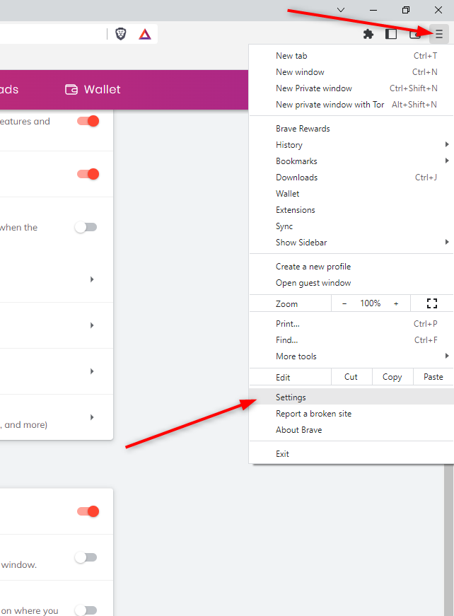Restore down the browser window
The height and width of the screenshot is (616, 454).
(406, 10)
